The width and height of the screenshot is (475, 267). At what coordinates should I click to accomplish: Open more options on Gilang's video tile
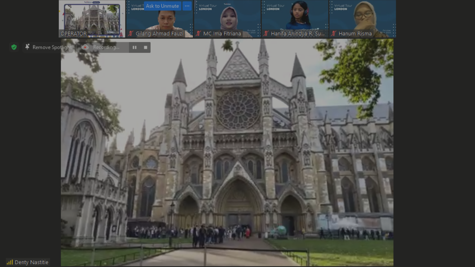pos(187,6)
